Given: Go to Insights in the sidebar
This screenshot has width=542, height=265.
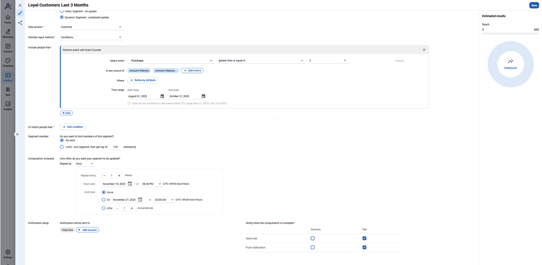Looking at the screenshot, I should [x=8, y=106].
